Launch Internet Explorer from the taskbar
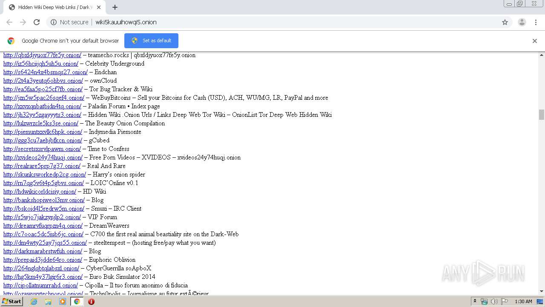This screenshot has width=545, height=307. pyautogui.click(x=34, y=301)
